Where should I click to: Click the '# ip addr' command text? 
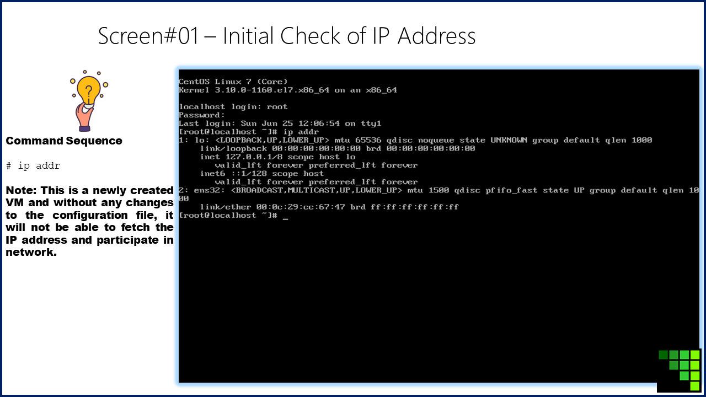(x=33, y=166)
